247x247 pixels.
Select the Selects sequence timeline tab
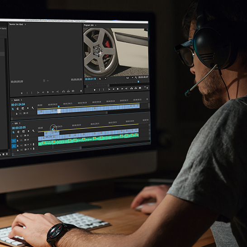pos(17,100)
